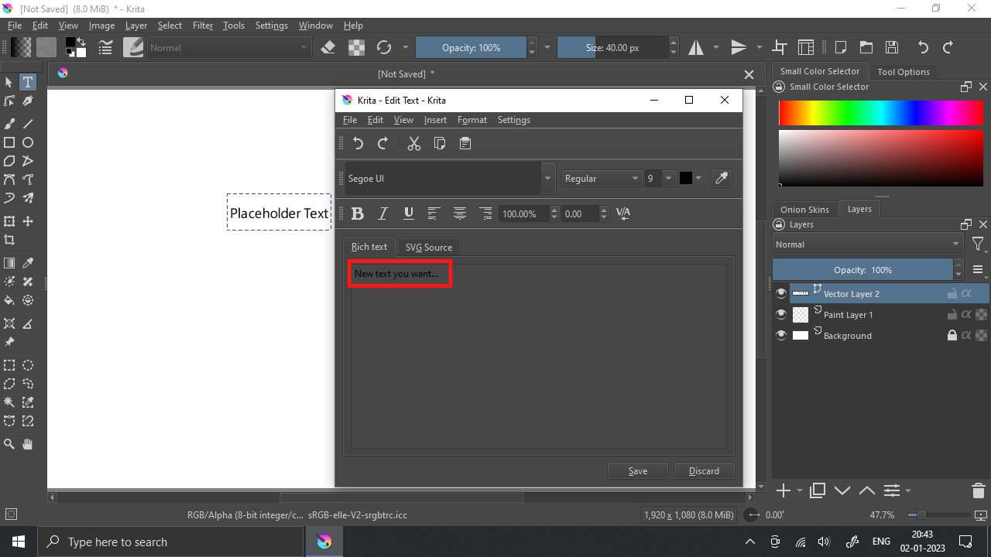Open the Segoe UI font dropdown
The height and width of the screenshot is (557, 991).
coord(548,178)
